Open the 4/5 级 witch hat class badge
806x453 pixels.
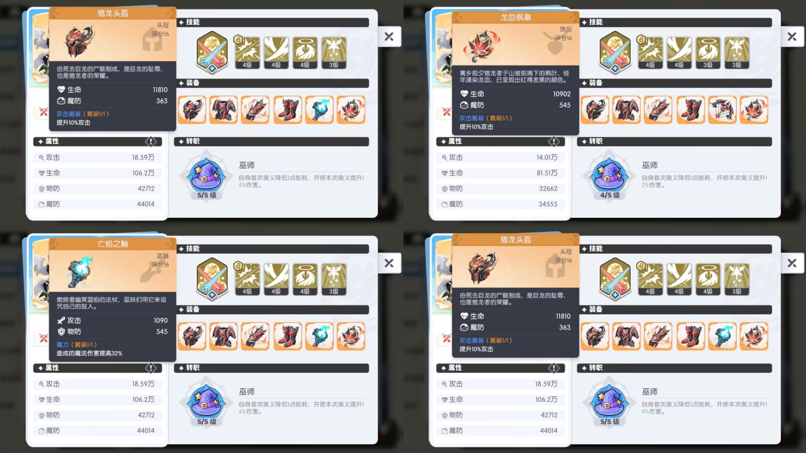pos(610,178)
